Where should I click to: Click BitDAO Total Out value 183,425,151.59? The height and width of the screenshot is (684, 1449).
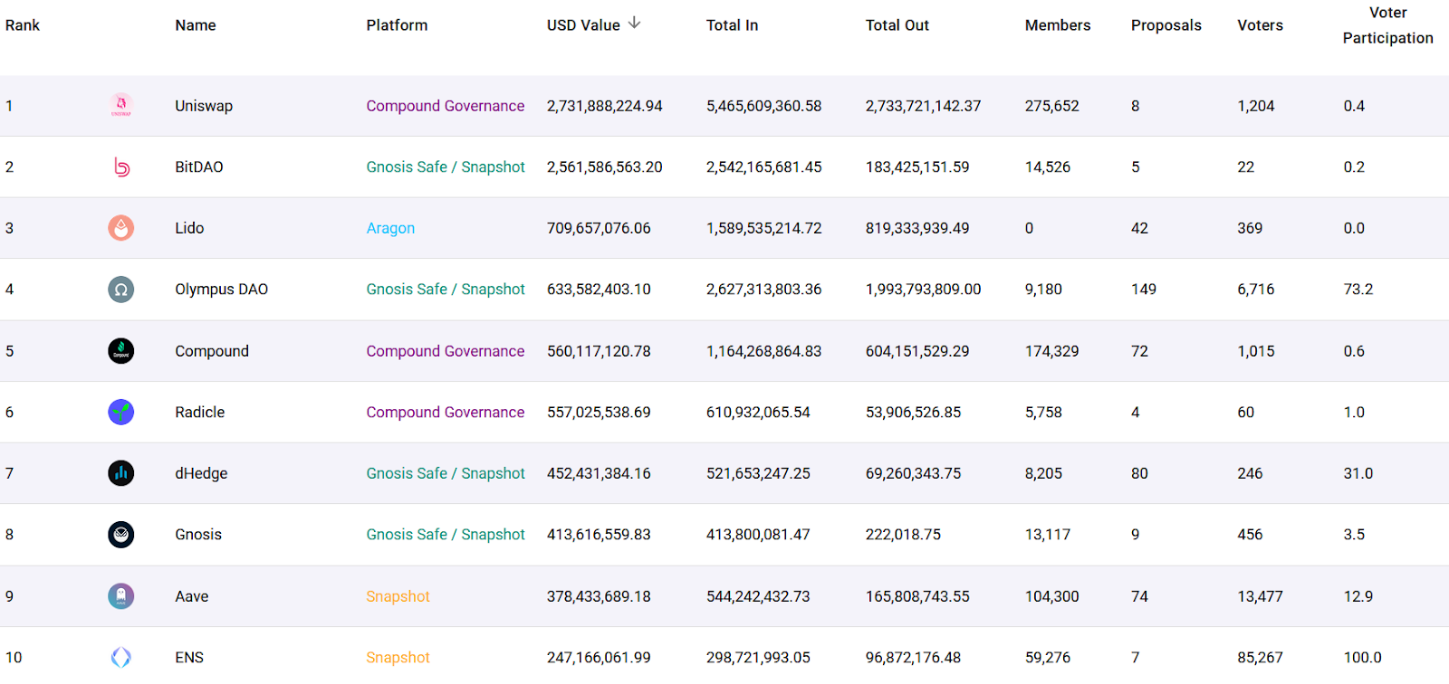click(x=916, y=166)
